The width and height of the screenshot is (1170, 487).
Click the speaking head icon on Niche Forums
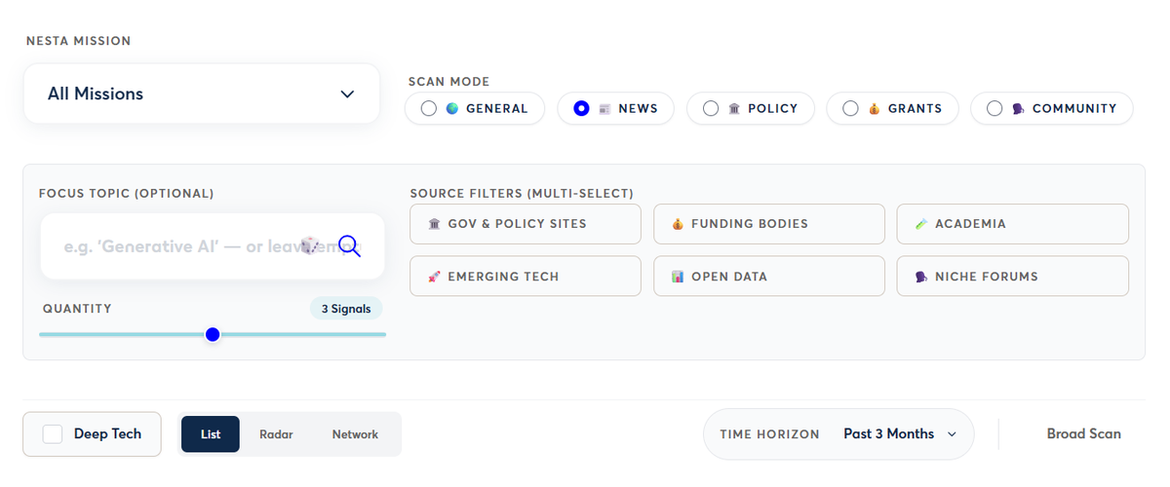[921, 277]
